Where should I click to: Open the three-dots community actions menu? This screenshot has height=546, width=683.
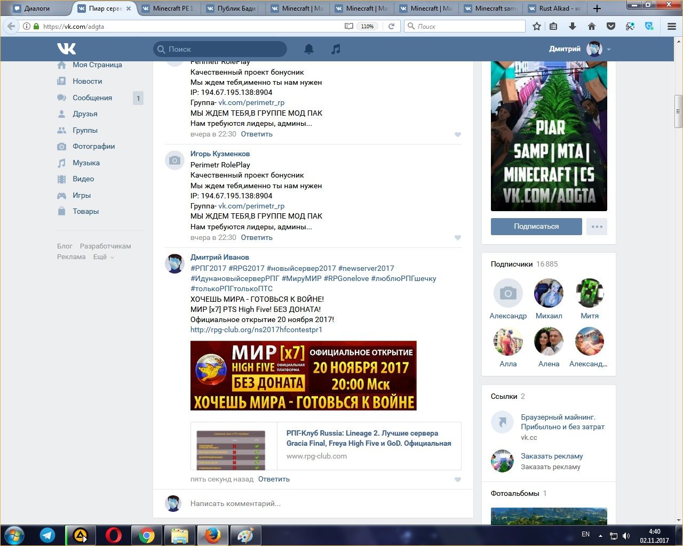pyautogui.click(x=597, y=227)
